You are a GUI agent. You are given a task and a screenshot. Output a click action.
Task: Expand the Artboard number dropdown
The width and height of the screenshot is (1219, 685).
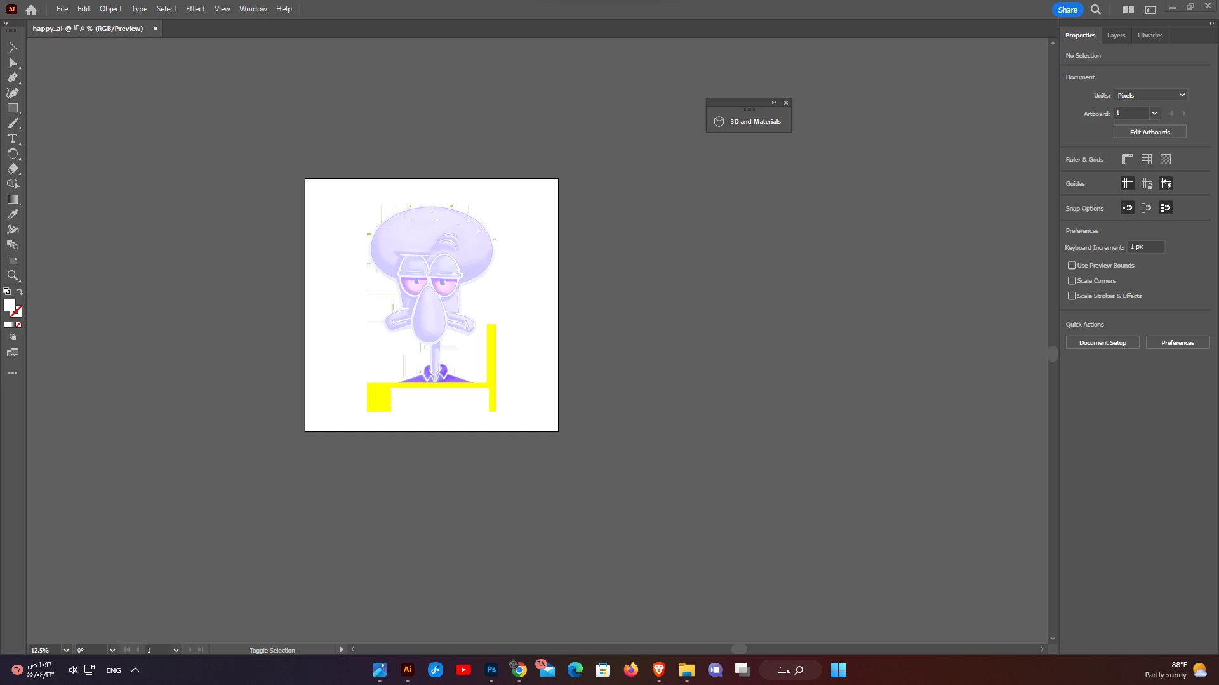coord(1154,114)
